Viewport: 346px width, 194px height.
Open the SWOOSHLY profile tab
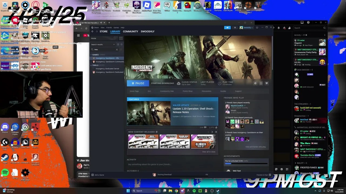coord(147,32)
